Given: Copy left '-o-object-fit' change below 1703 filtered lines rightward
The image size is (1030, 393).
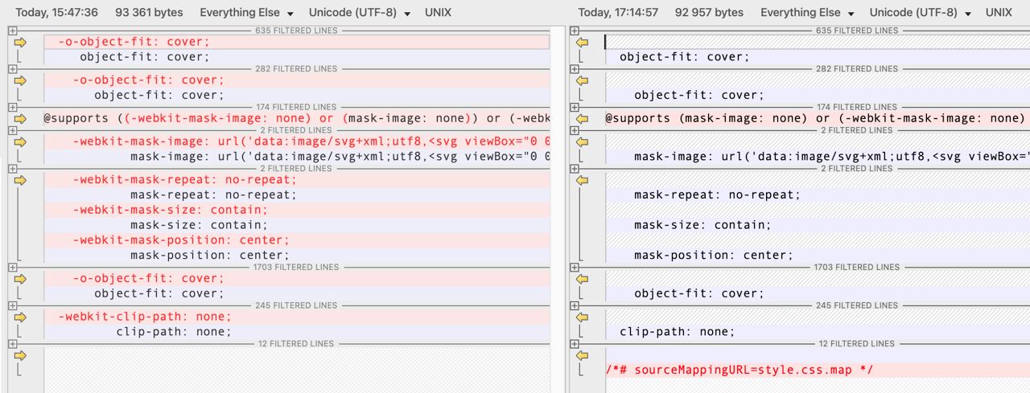Looking at the screenshot, I should pos(21,279).
